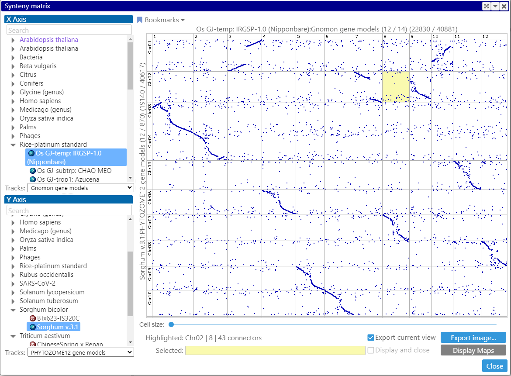Click the Chr10 row label

pyautogui.click(x=149, y=298)
